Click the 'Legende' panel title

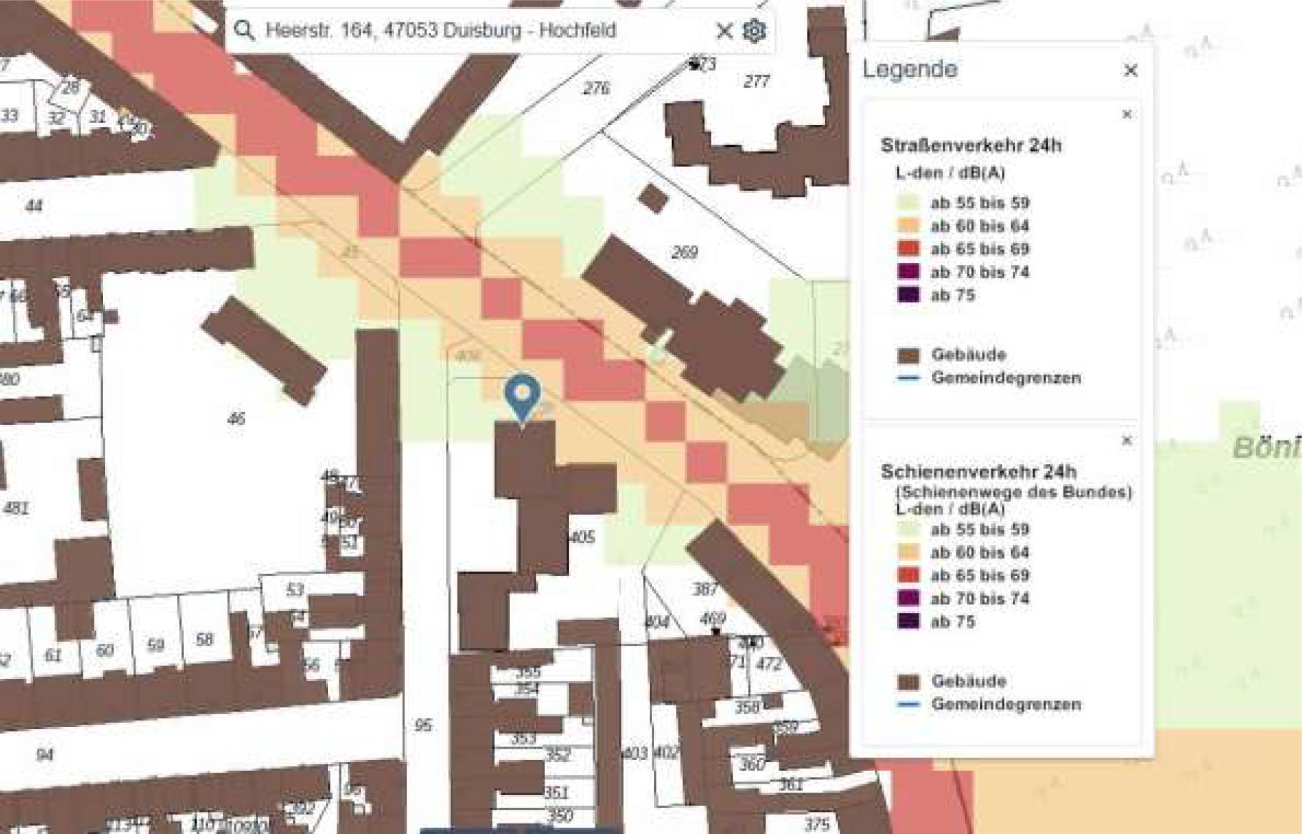910,69
